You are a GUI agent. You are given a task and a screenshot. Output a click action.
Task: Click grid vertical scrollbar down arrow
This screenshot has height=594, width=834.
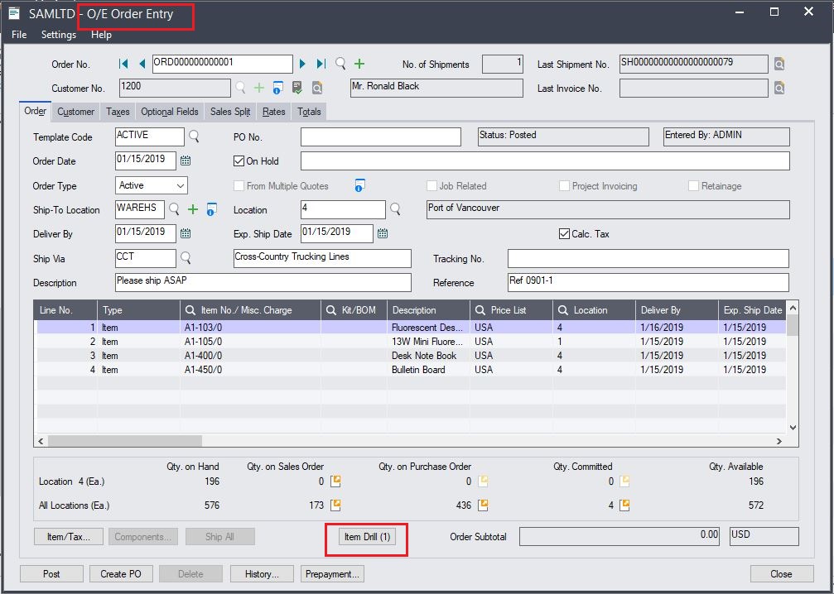click(x=793, y=427)
